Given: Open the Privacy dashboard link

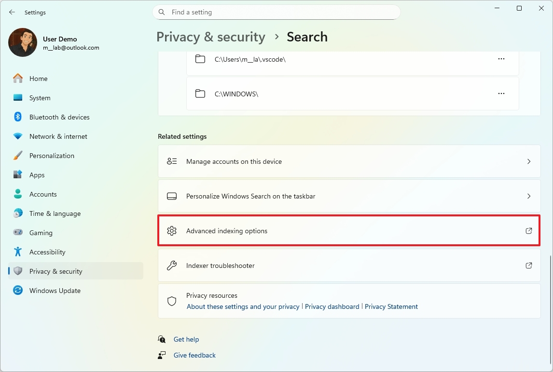Looking at the screenshot, I should coord(332,306).
